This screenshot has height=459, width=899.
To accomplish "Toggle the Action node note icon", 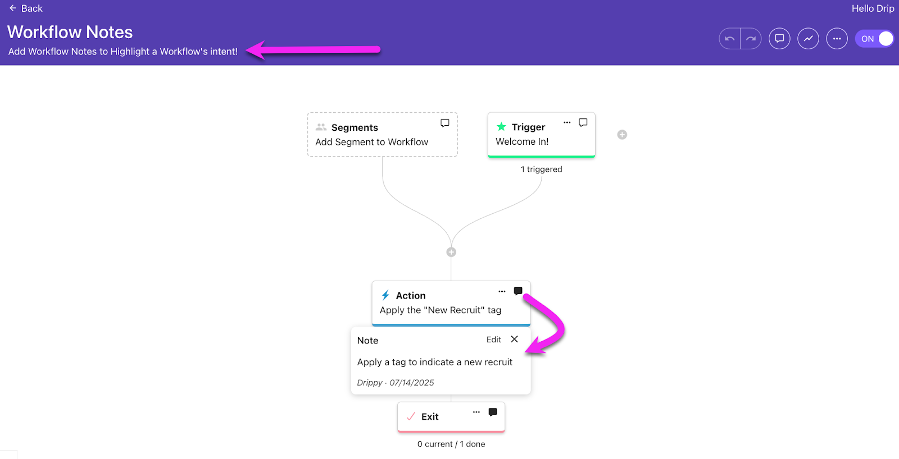I will [518, 291].
